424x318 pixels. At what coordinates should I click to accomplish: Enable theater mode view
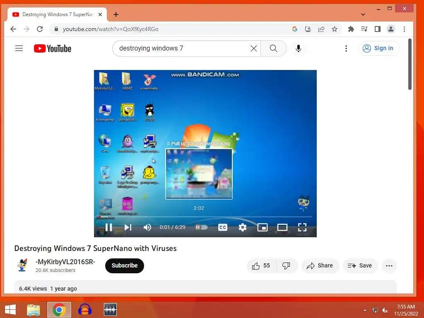[x=282, y=227]
